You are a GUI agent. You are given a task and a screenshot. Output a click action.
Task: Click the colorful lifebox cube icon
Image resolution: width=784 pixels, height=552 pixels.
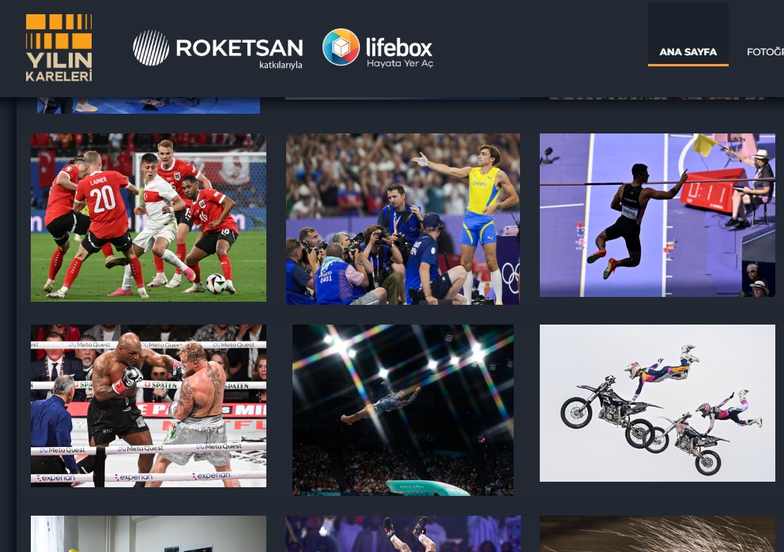(341, 47)
